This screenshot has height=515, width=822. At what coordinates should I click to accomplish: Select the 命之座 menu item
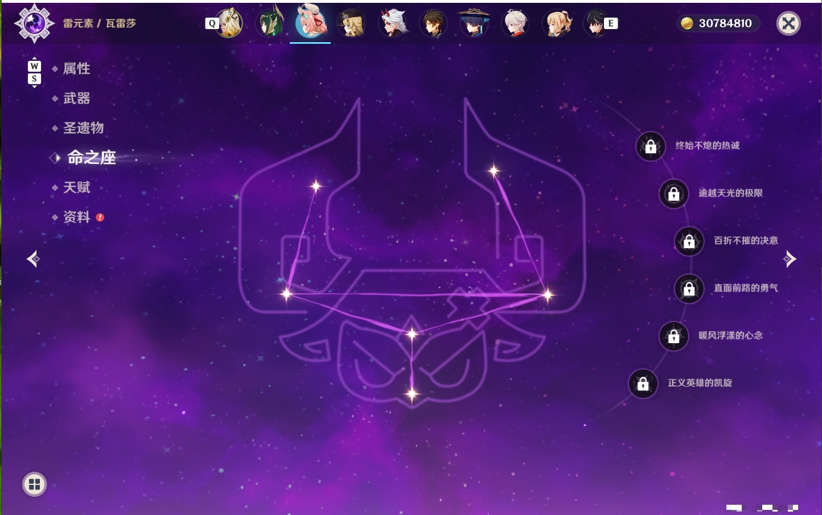point(92,158)
